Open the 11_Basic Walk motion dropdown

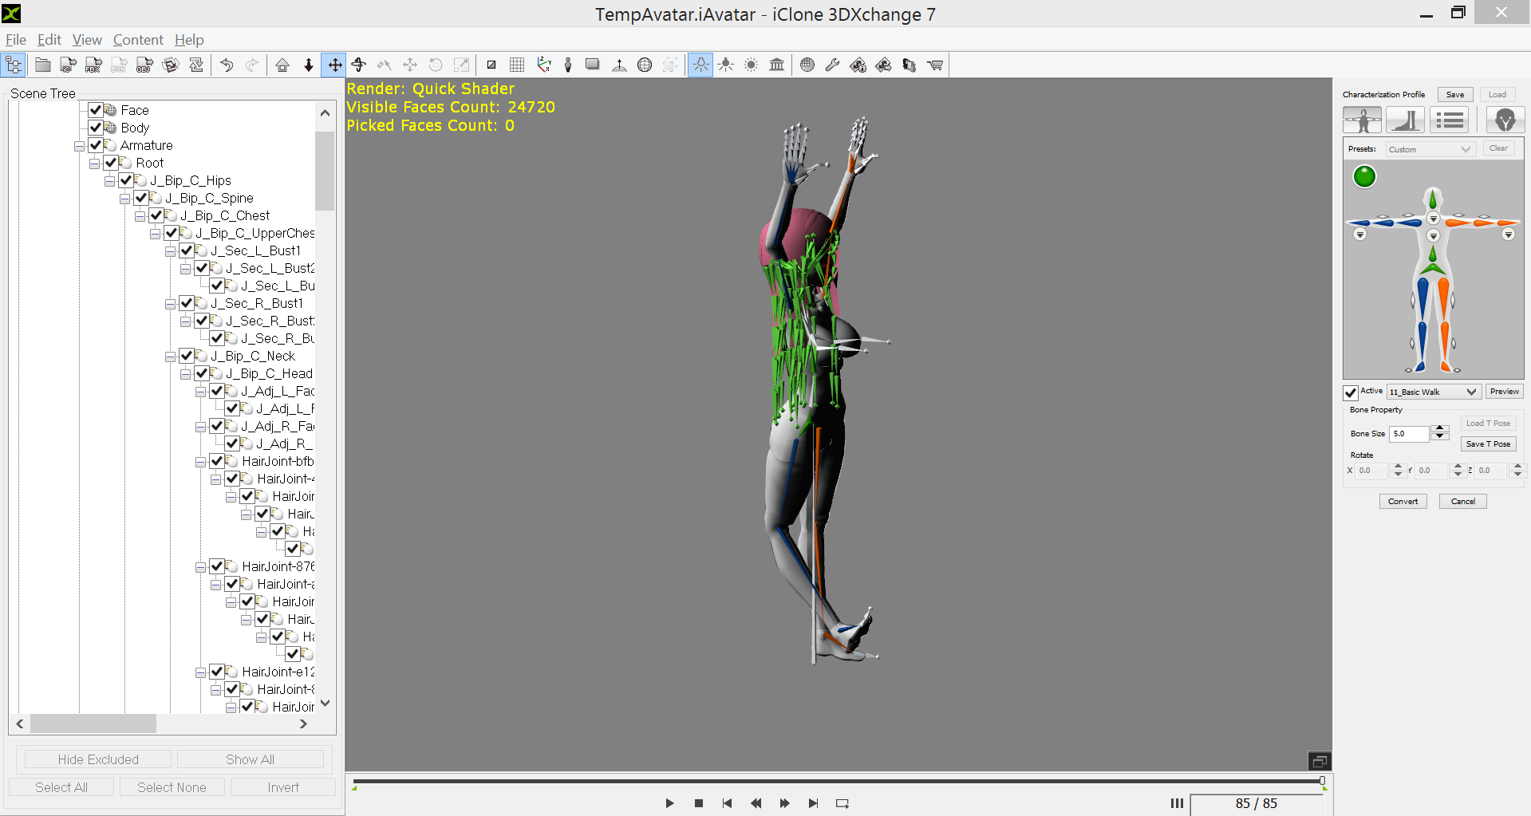pos(1434,392)
